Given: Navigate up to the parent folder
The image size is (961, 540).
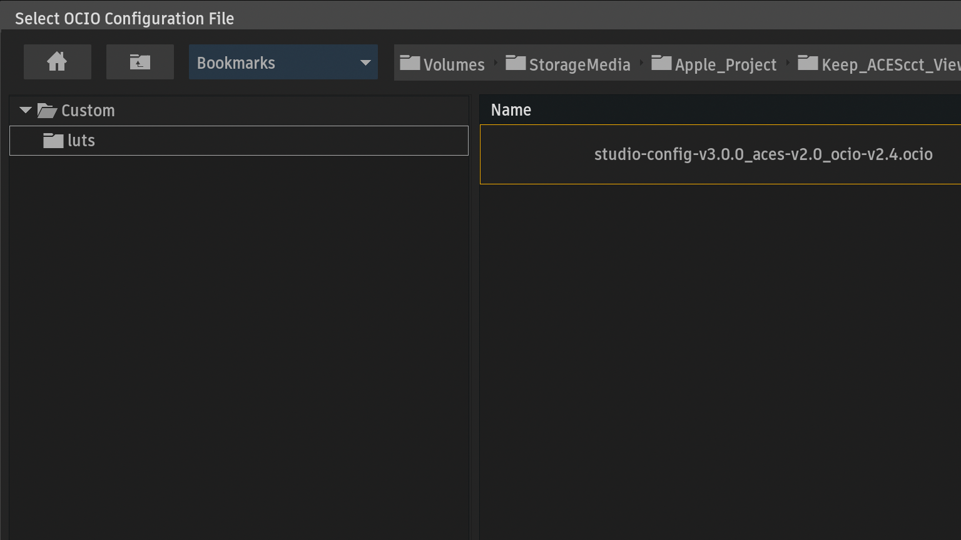Looking at the screenshot, I should pyautogui.click(x=140, y=62).
